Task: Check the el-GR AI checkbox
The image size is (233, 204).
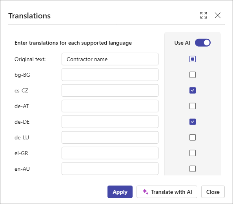Action: 193,153
